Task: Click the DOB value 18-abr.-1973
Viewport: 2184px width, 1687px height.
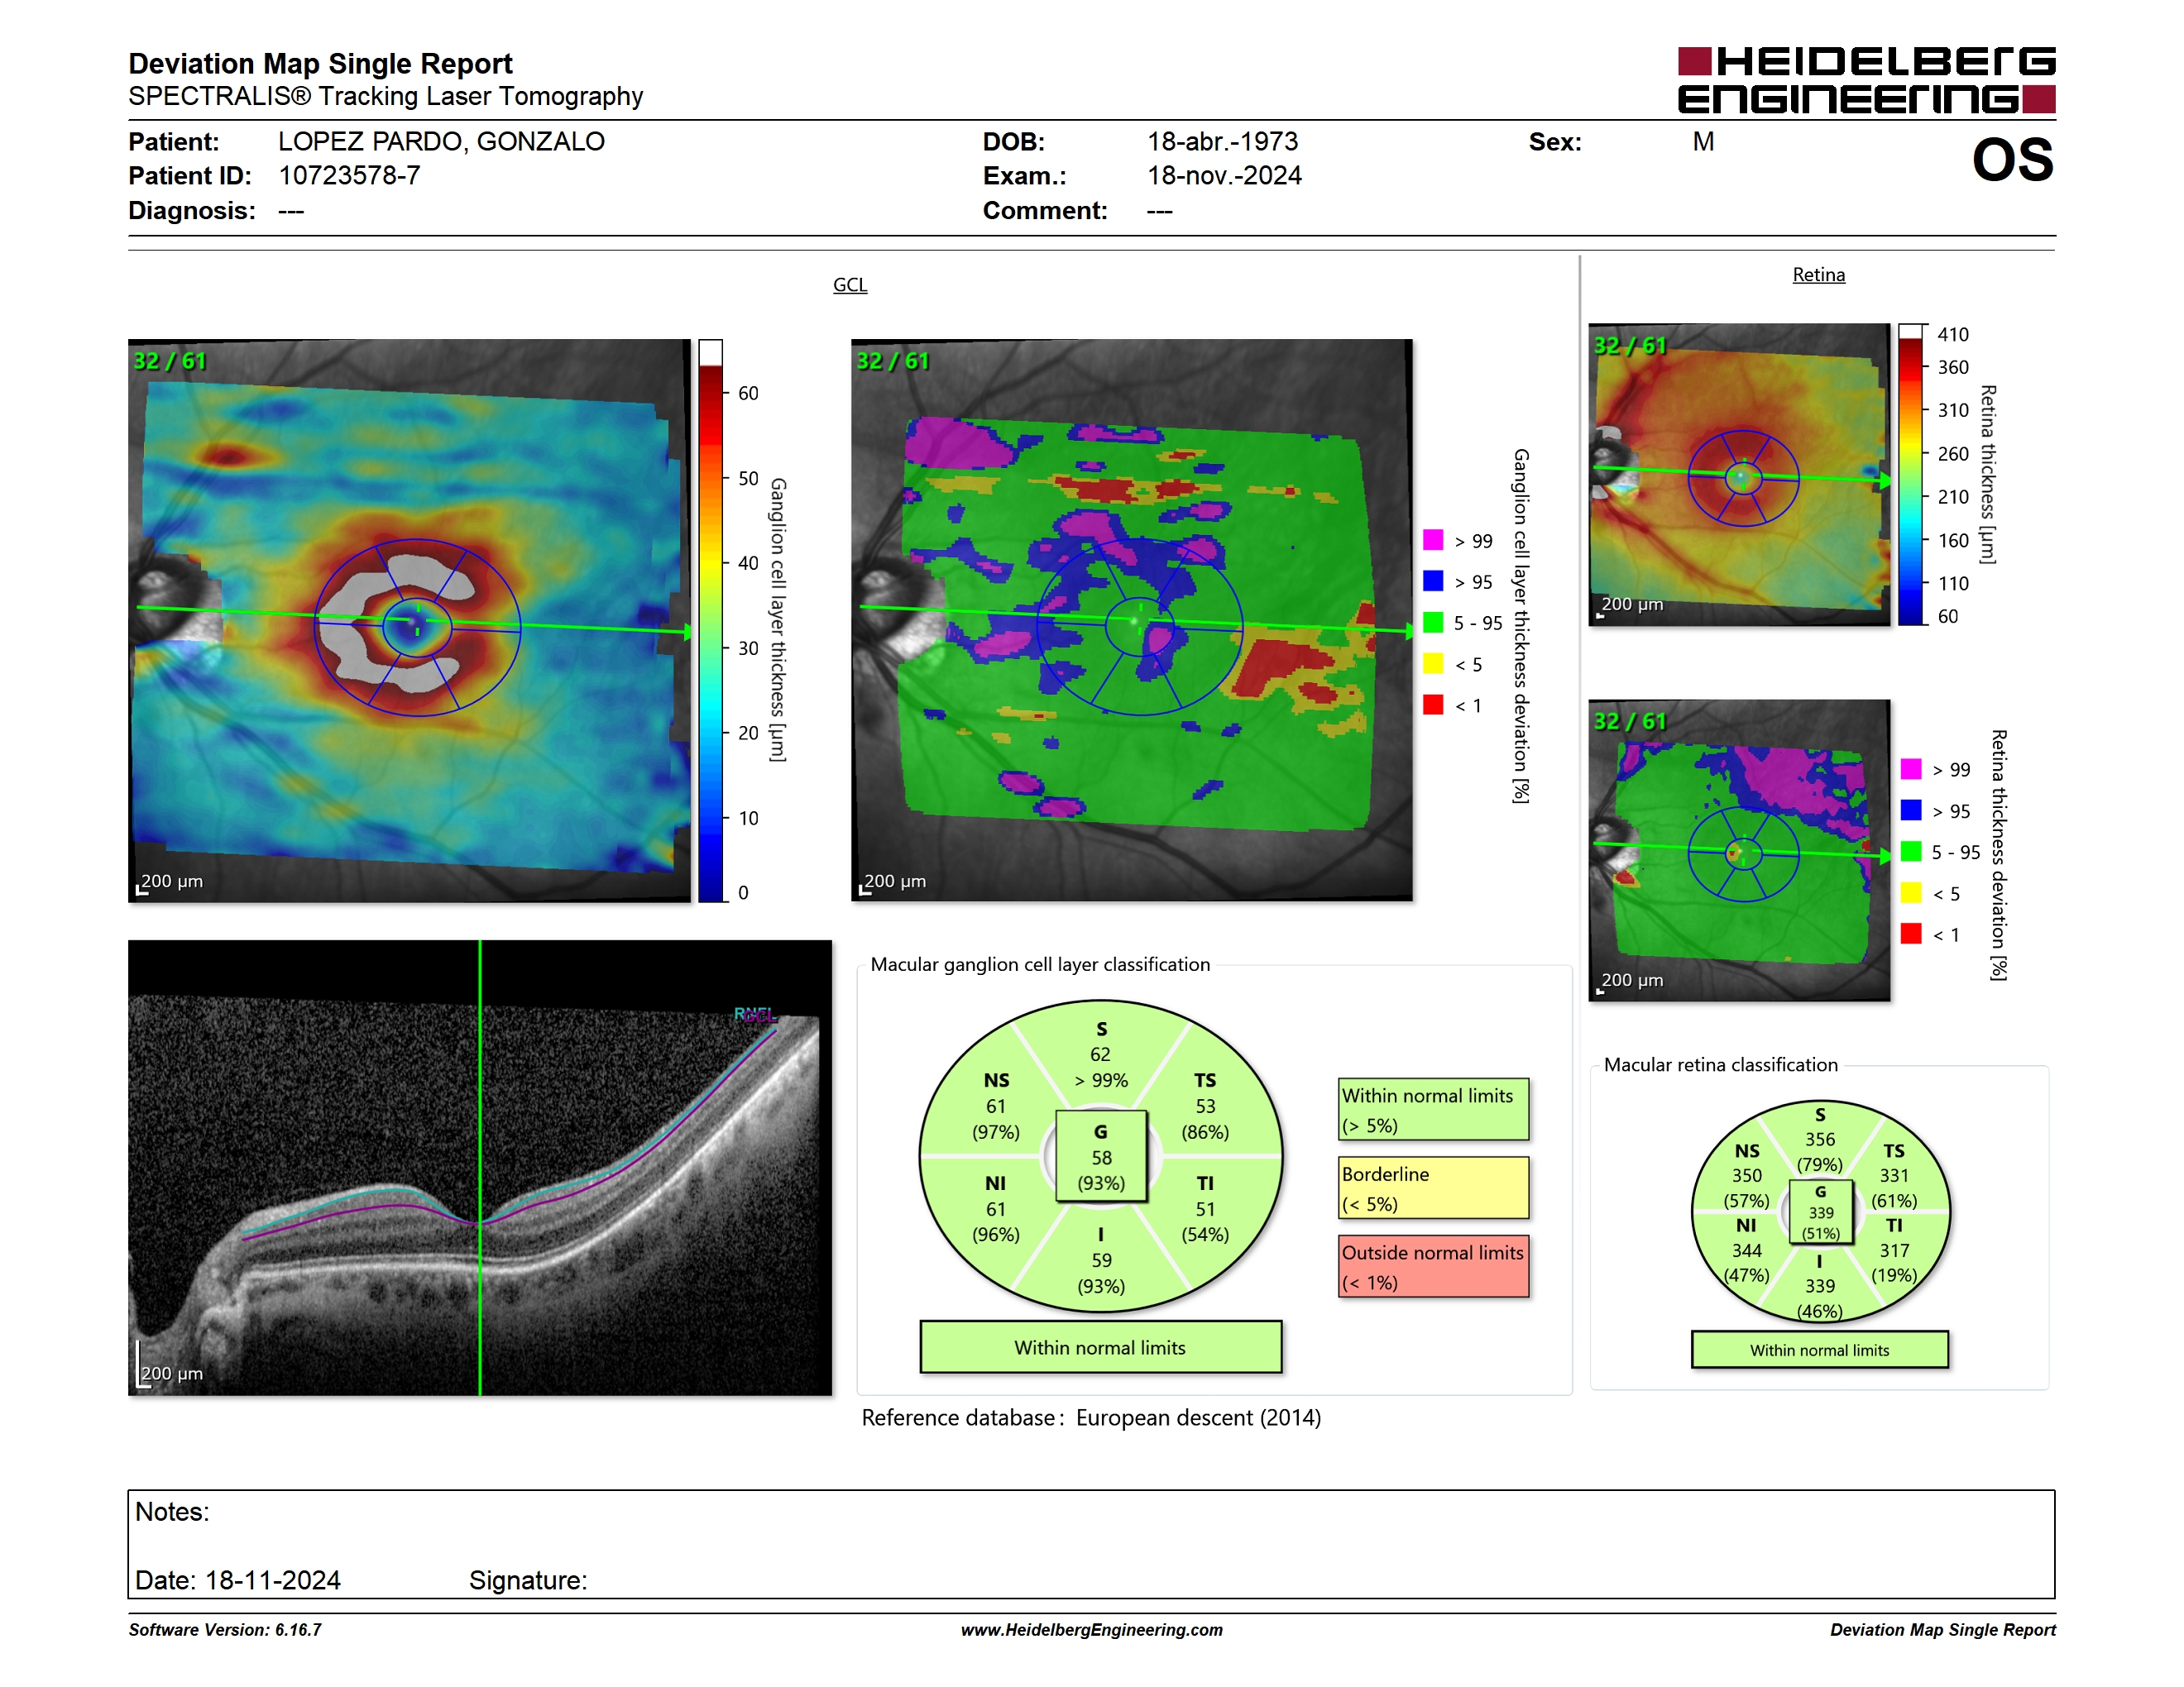Action: pos(1222,142)
